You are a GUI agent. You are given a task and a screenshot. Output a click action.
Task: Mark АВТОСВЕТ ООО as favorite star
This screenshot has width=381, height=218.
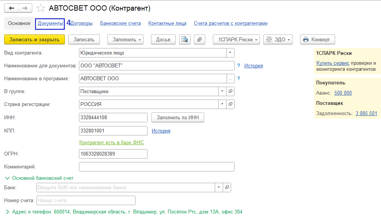click(x=41, y=8)
